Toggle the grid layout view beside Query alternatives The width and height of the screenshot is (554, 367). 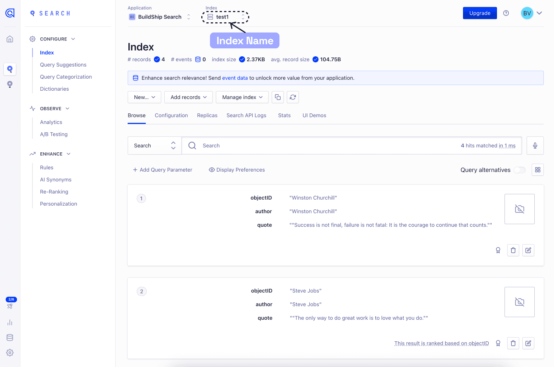[x=537, y=170]
